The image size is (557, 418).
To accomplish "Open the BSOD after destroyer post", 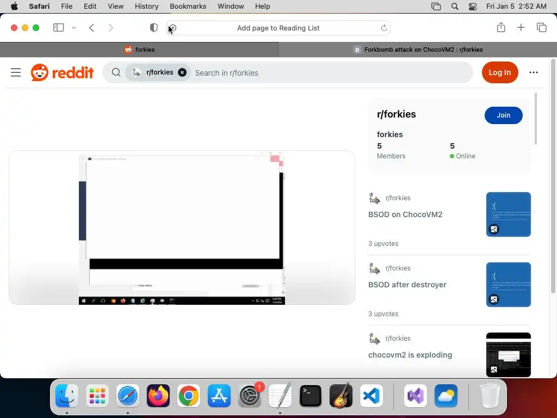I will 407,285.
